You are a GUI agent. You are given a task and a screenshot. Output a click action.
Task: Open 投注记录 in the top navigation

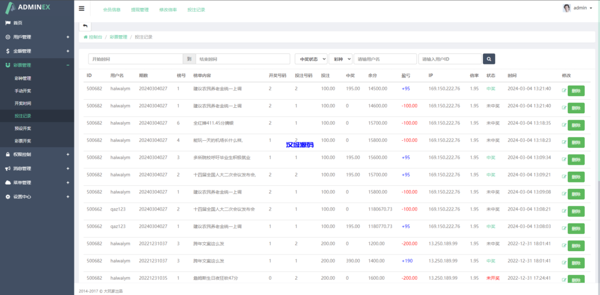(196, 10)
